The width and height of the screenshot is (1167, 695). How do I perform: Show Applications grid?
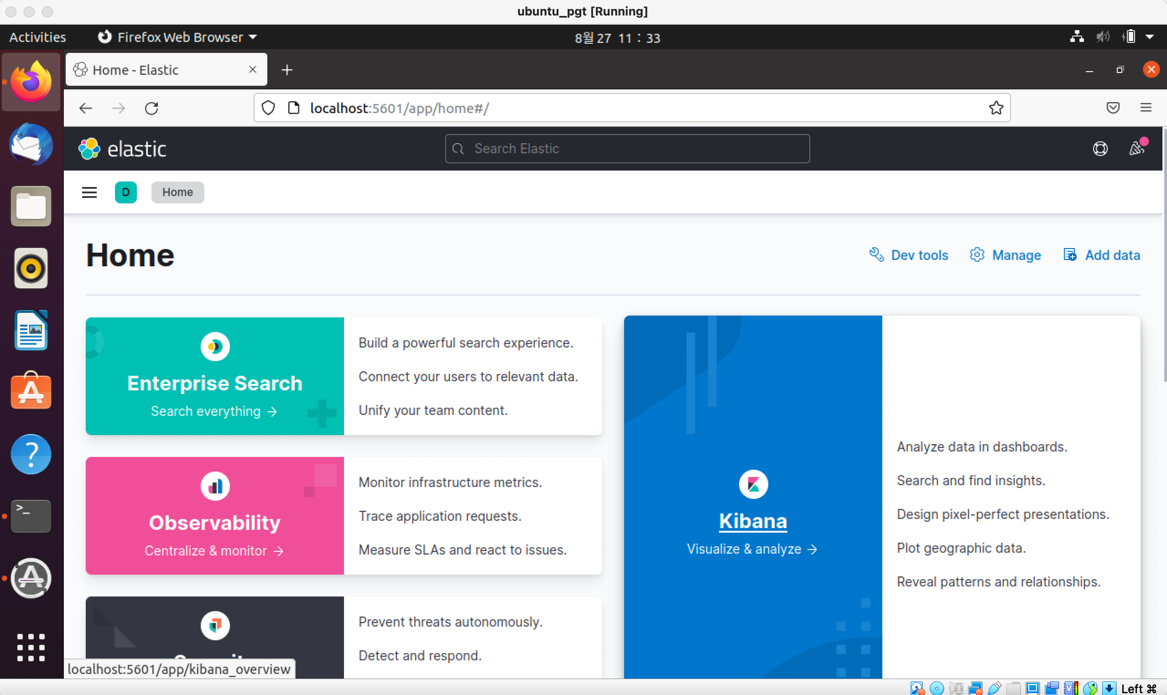[x=31, y=647]
